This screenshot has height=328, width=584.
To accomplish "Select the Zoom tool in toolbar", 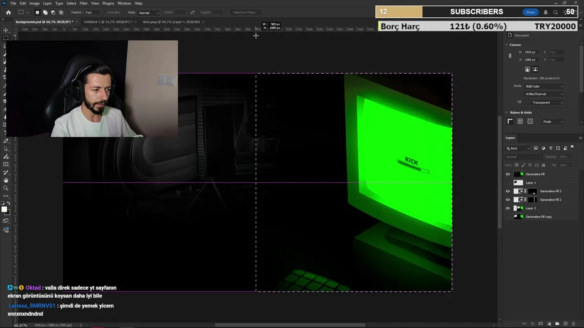I will click(x=6, y=188).
